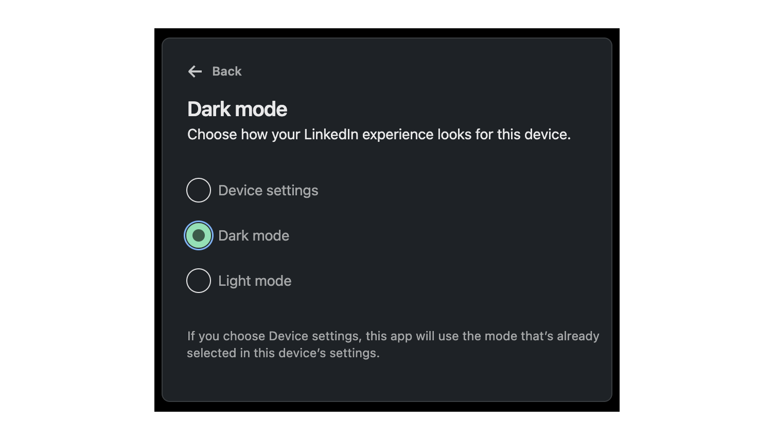Select the unfilled Device settings circle

tap(198, 190)
